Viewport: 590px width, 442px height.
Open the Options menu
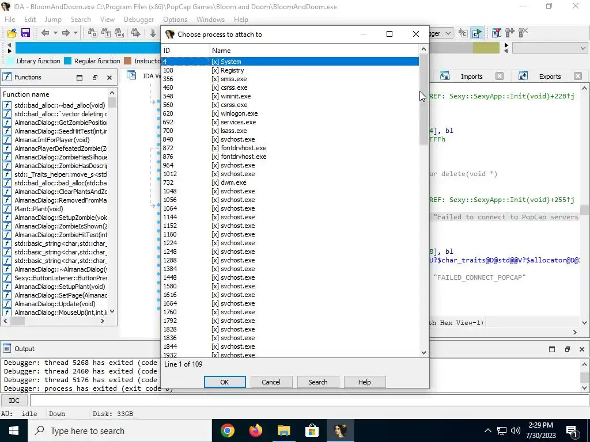pyautogui.click(x=175, y=20)
